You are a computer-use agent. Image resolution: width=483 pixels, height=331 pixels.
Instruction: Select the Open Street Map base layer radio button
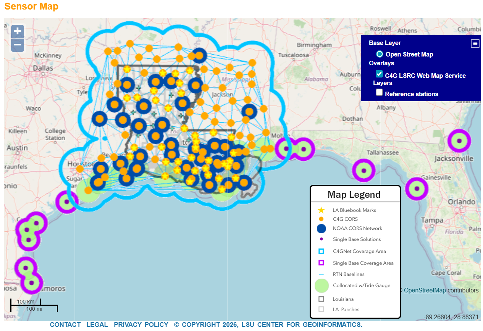pos(379,54)
